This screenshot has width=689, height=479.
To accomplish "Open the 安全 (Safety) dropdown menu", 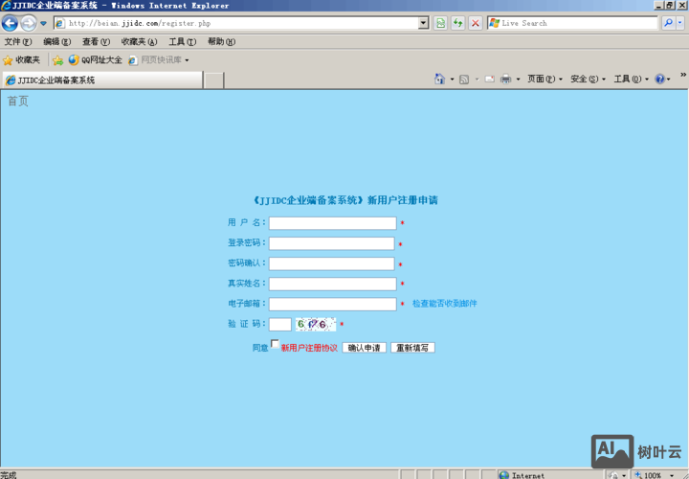I will coord(588,80).
